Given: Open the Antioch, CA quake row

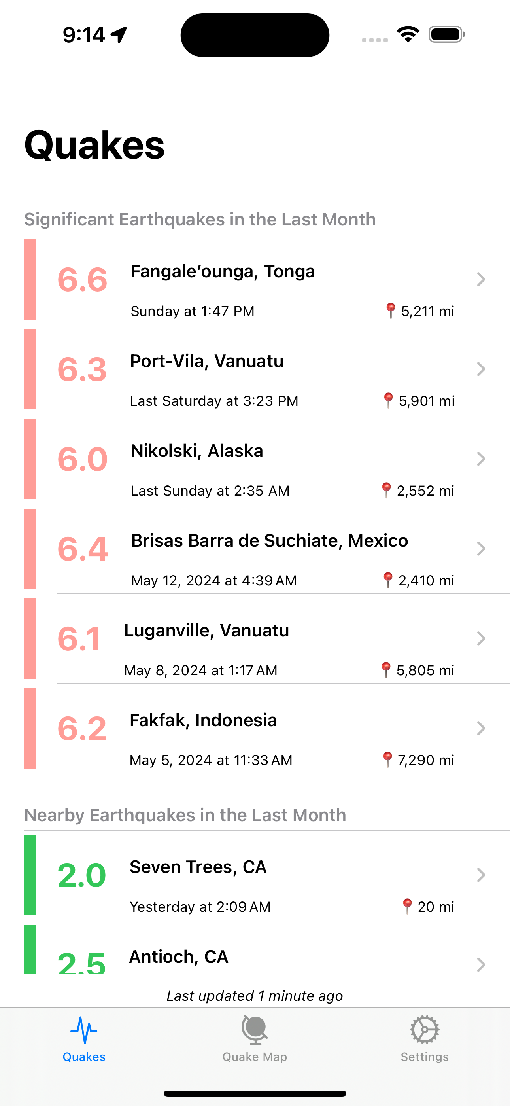Looking at the screenshot, I should pyautogui.click(x=266, y=950).
